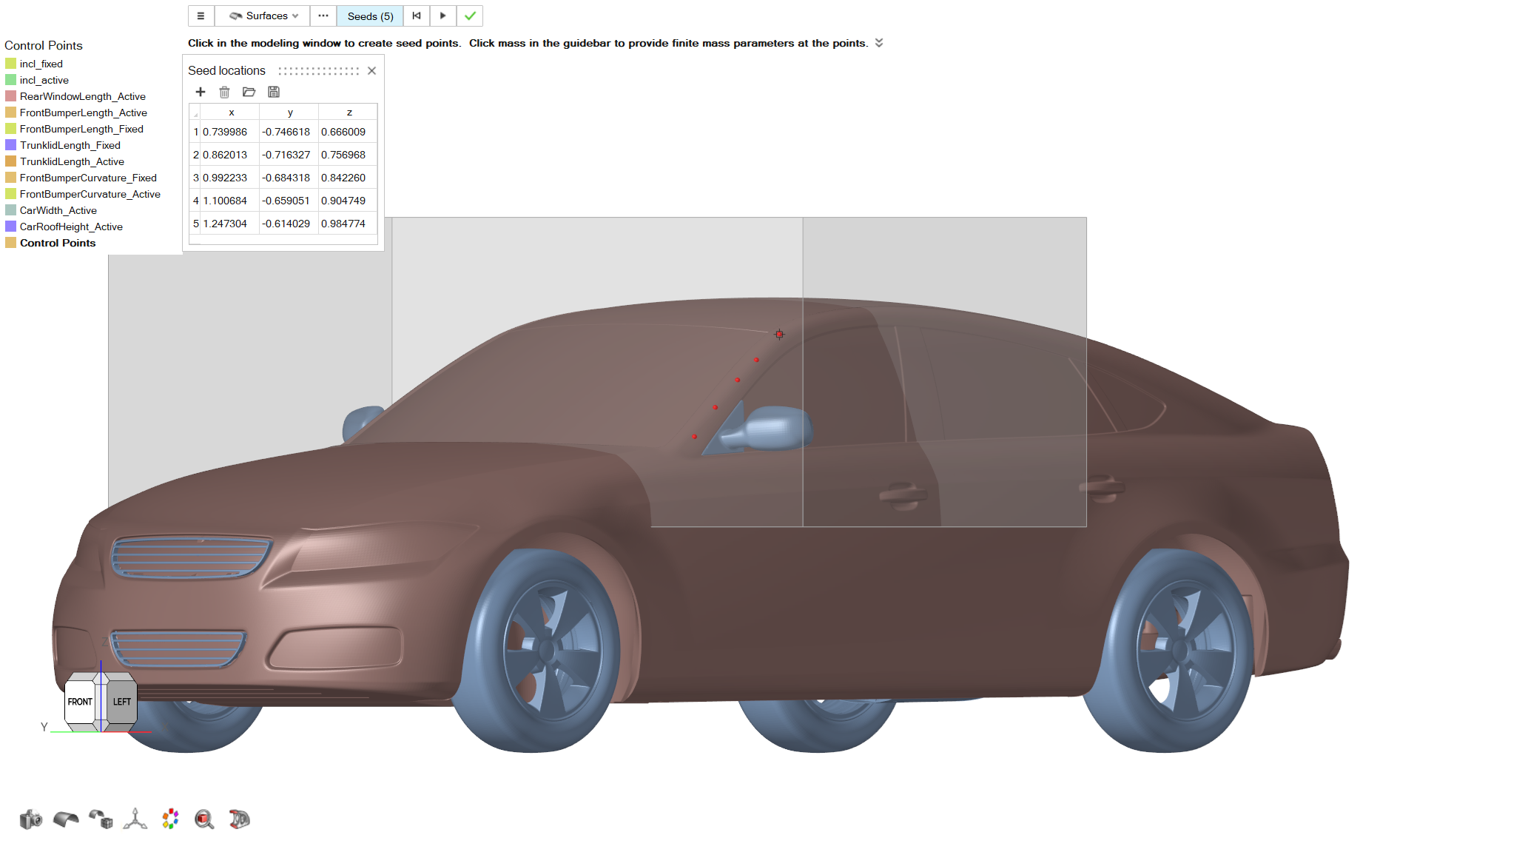Image resolution: width=1525 pixels, height=855 pixels.
Task: Toggle RearWindowLength_Active visibility square
Action: [10, 96]
